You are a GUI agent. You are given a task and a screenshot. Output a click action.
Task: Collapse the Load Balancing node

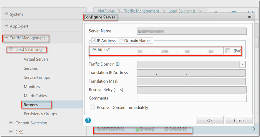[11, 49]
